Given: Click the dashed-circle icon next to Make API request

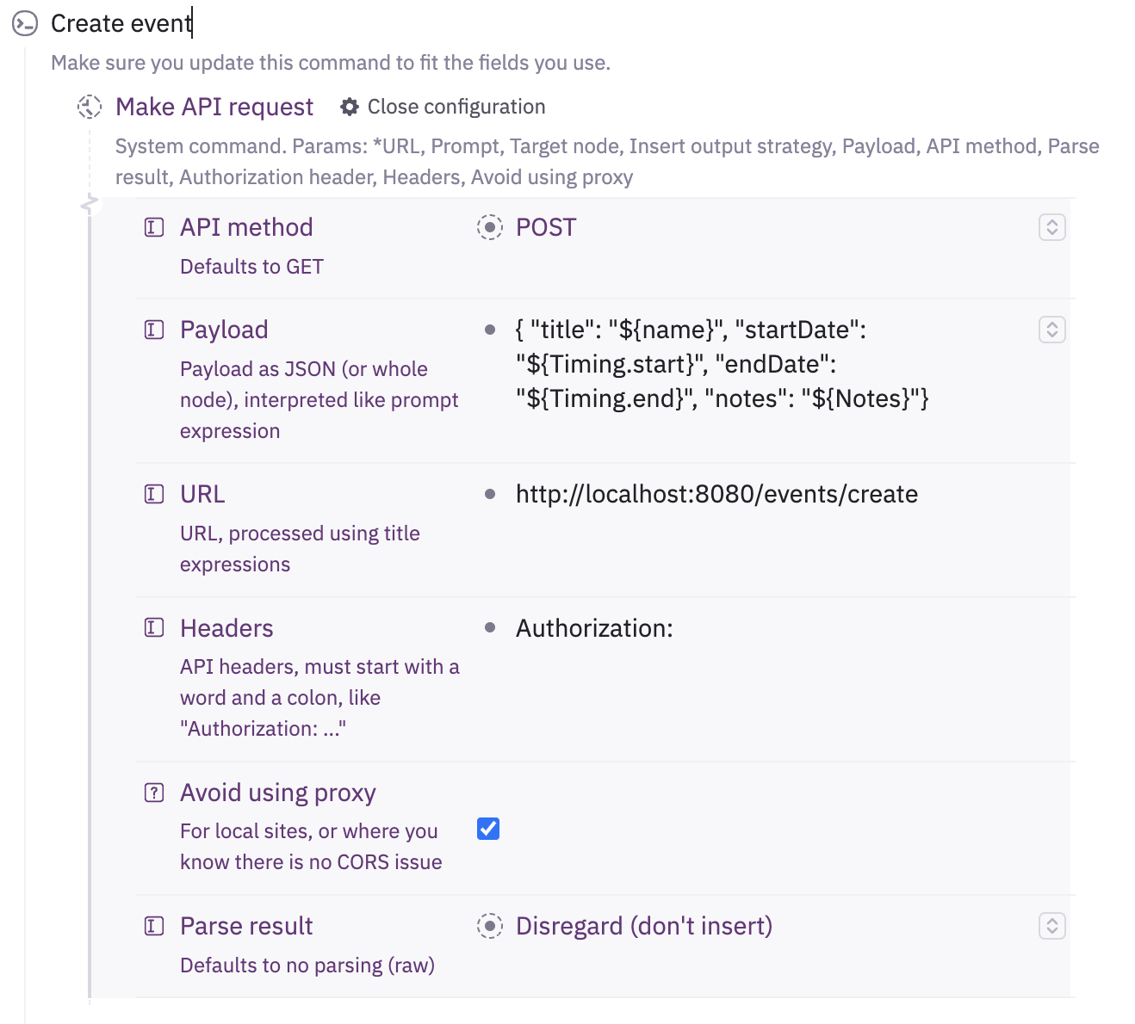Looking at the screenshot, I should pyautogui.click(x=90, y=107).
